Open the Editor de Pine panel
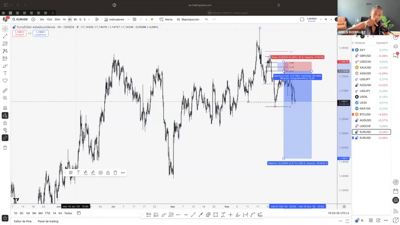This screenshot has height=225, width=400. tap(23, 221)
